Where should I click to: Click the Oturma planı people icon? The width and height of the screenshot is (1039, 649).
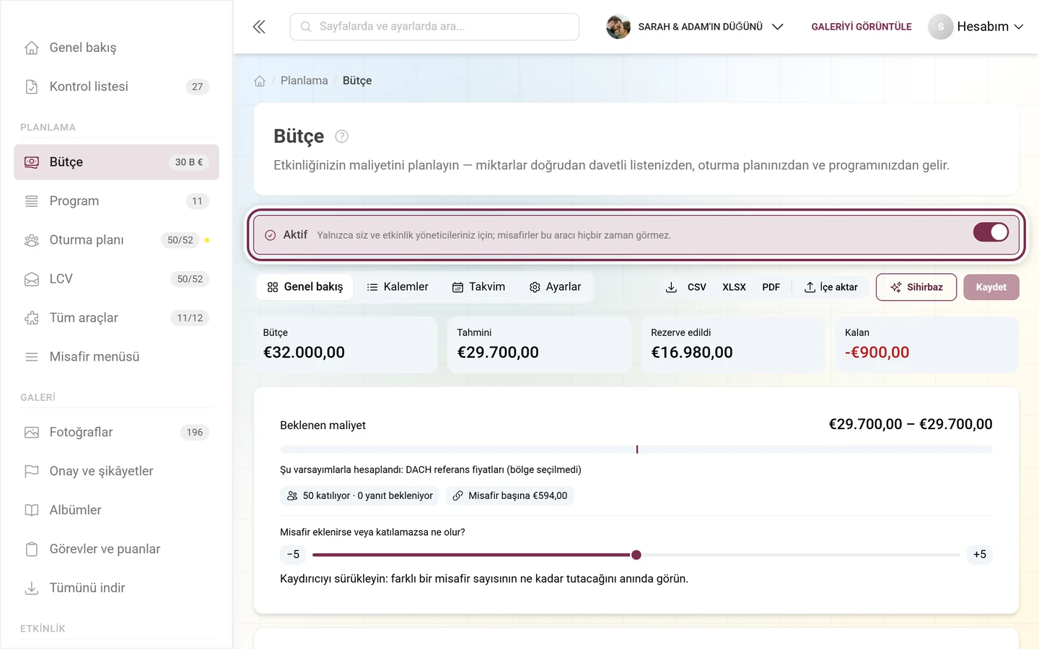point(32,240)
